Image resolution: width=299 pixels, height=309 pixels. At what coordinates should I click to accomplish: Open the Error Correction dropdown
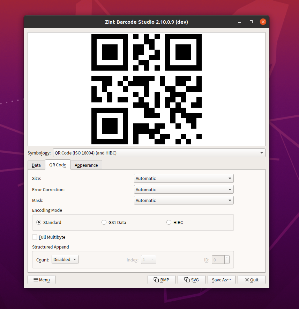coord(184,189)
